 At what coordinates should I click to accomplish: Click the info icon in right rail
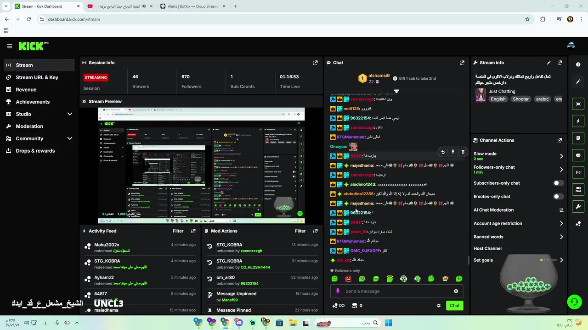pyautogui.click(x=578, y=65)
